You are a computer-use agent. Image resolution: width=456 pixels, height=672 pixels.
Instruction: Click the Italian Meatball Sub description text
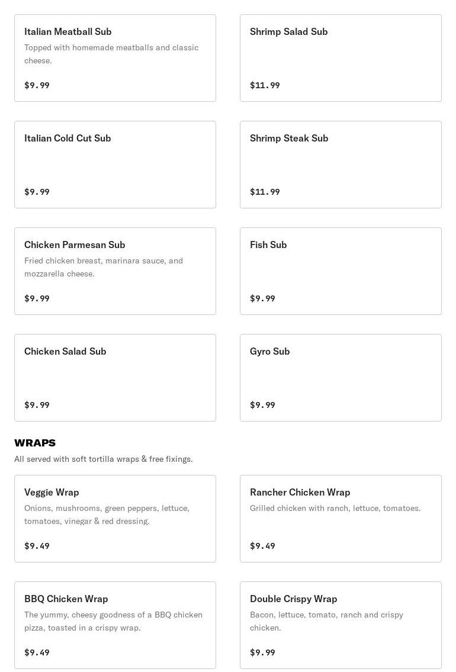pyautogui.click(x=111, y=54)
